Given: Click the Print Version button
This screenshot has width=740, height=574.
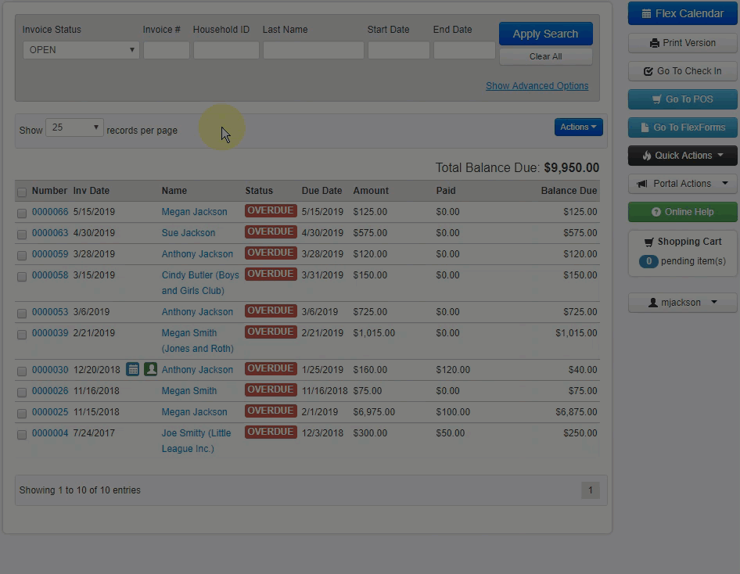Looking at the screenshot, I should 682,43.
